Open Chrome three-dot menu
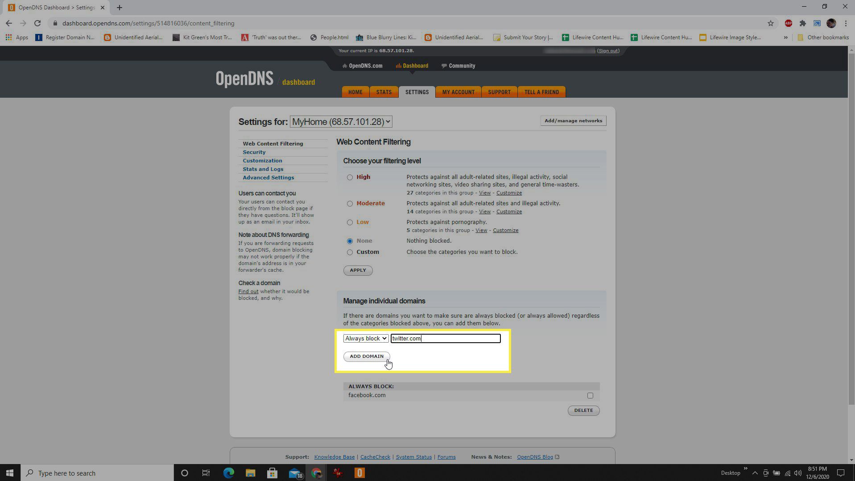This screenshot has height=481, width=855. click(846, 23)
